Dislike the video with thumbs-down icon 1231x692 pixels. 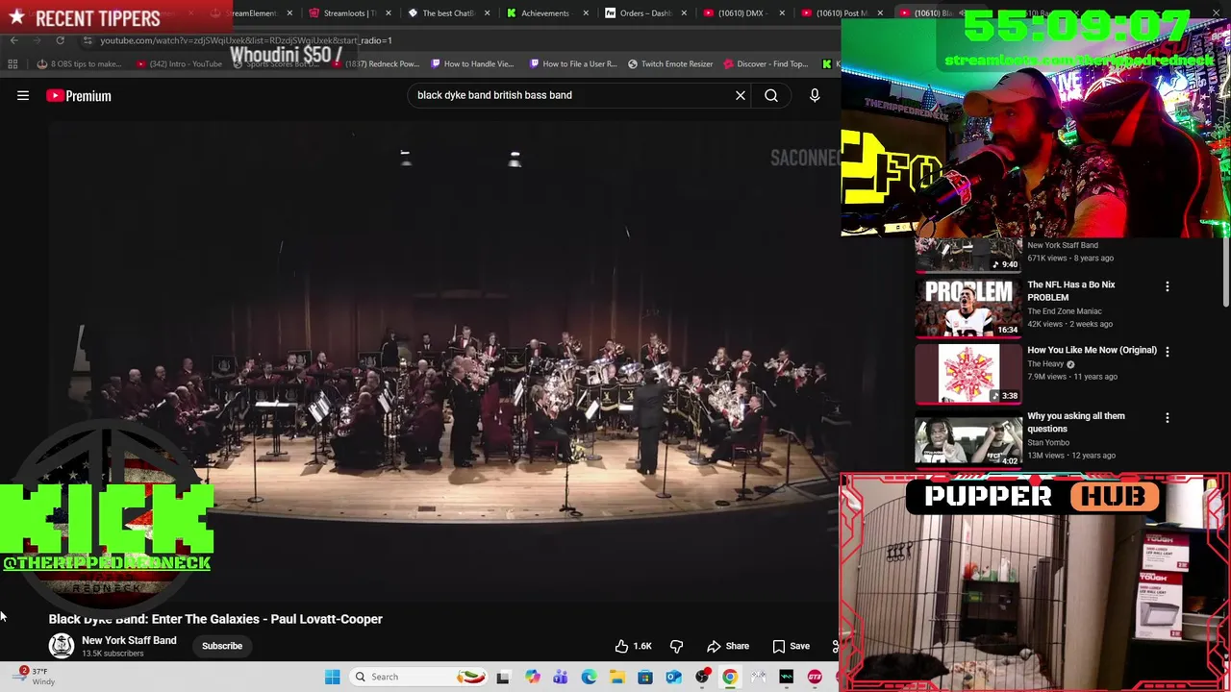[676, 646]
